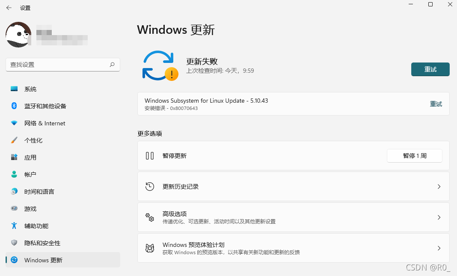This screenshot has height=276, width=457.
Task: Click the Windows 更新 page title
Action: [x=176, y=30]
